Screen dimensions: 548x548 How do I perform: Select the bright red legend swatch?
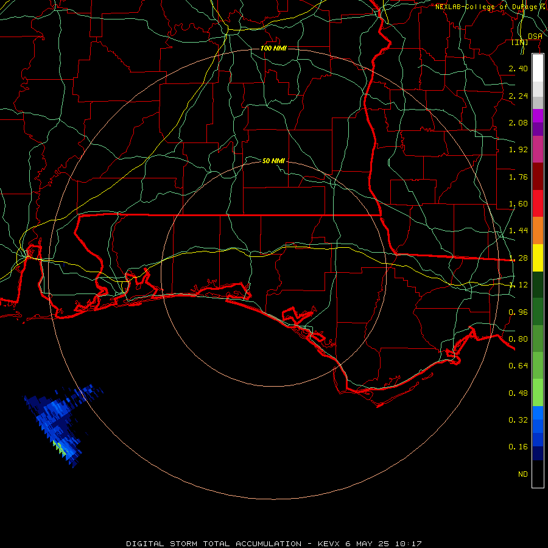(x=538, y=203)
